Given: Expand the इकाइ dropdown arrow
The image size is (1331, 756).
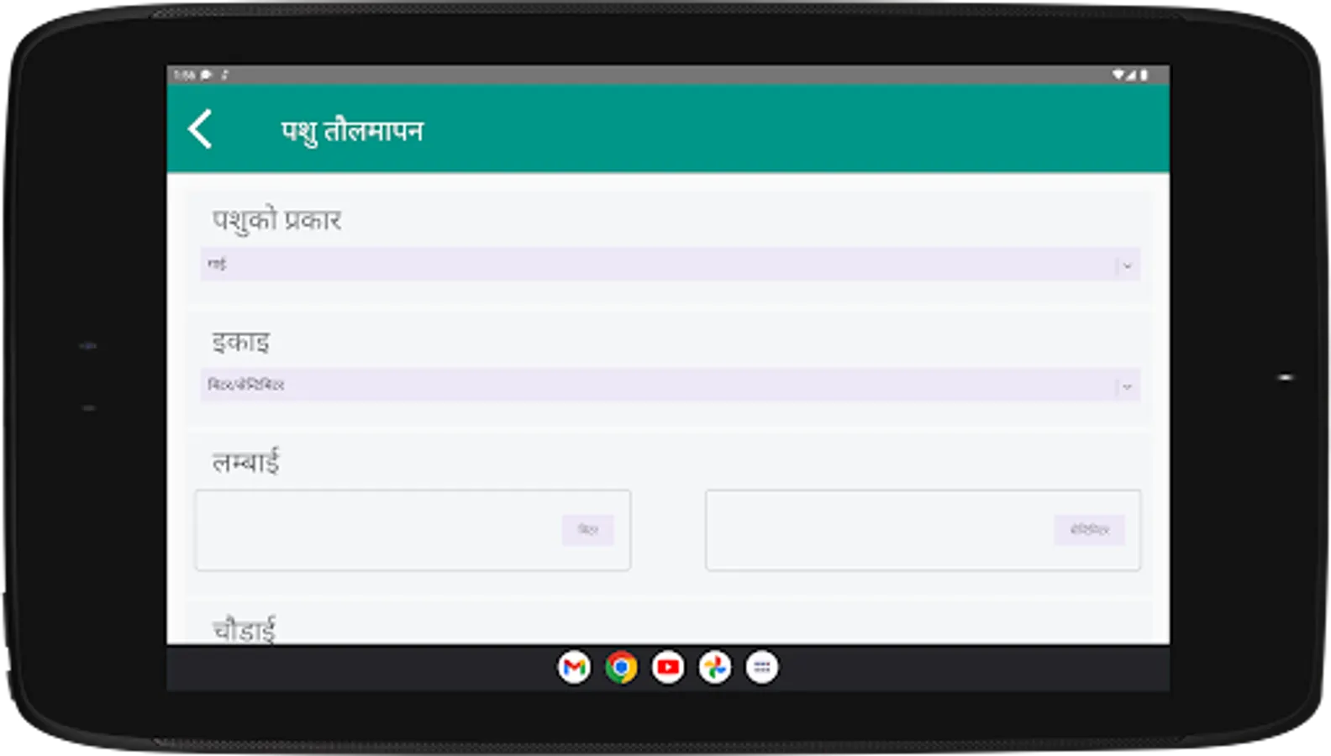Looking at the screenshot, I should (x=1127, y=386).
